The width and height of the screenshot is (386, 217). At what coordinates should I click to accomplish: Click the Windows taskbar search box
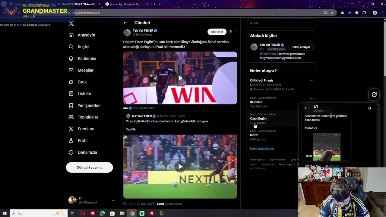pyautogui.click(x=38, y=213)
